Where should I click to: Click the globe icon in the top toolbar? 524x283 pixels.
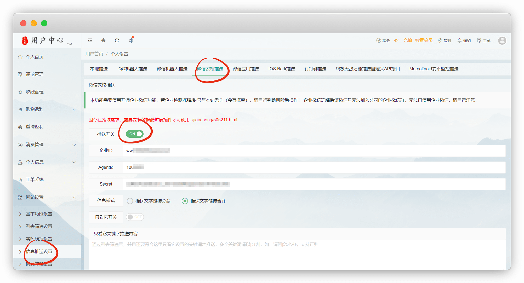point(104,41)
